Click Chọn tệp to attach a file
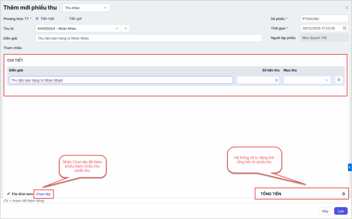 pyautogui.click(x=43, y=194)
